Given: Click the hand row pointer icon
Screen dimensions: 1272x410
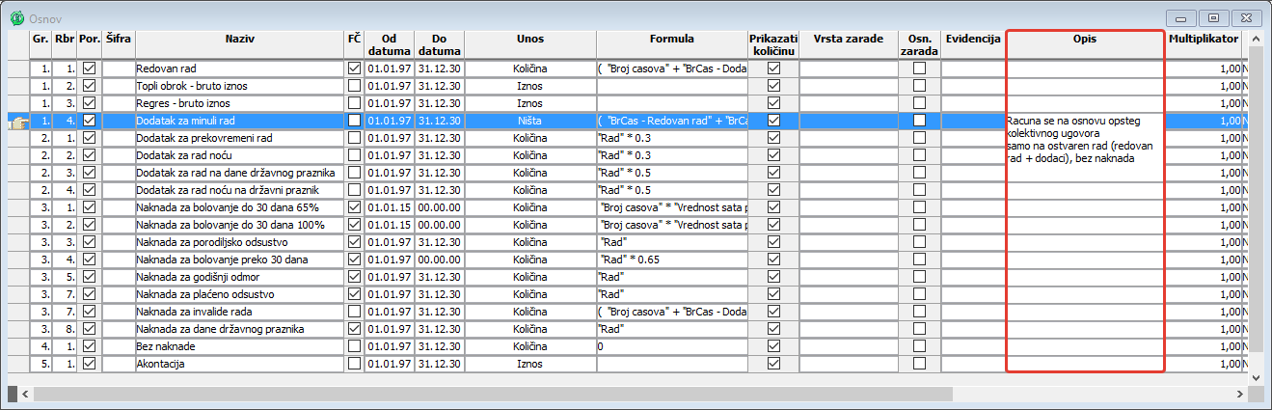Looking at the screenshot, I should 16,122.
